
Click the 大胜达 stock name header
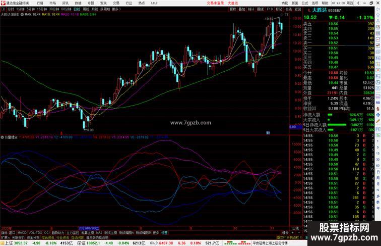pyautogui.click(x=320, y=10)
